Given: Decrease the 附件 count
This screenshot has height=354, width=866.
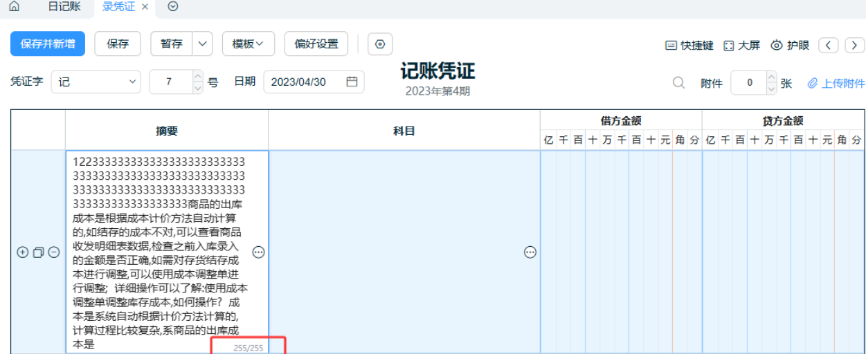Looking at the screenshot, I should point(772,88).
